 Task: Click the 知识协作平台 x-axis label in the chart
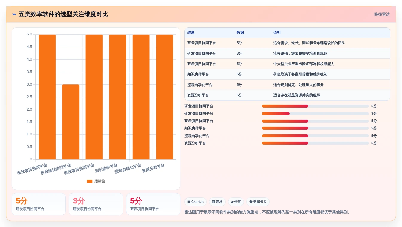pyautogui.click(x=106, y=168)
